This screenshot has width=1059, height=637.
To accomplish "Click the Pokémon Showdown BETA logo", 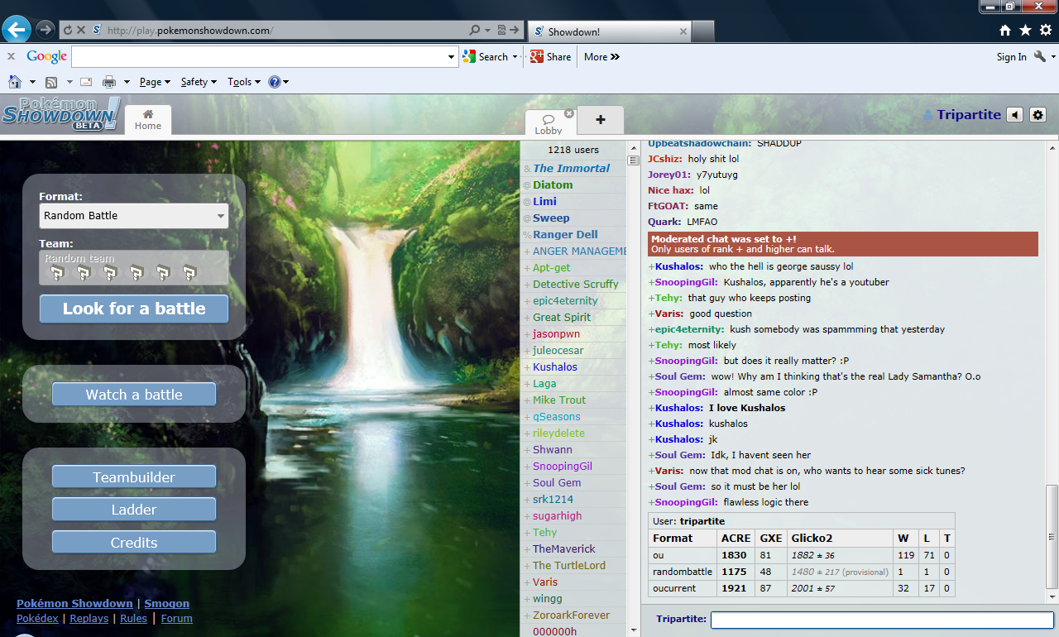I will click(x=61, y=114).
